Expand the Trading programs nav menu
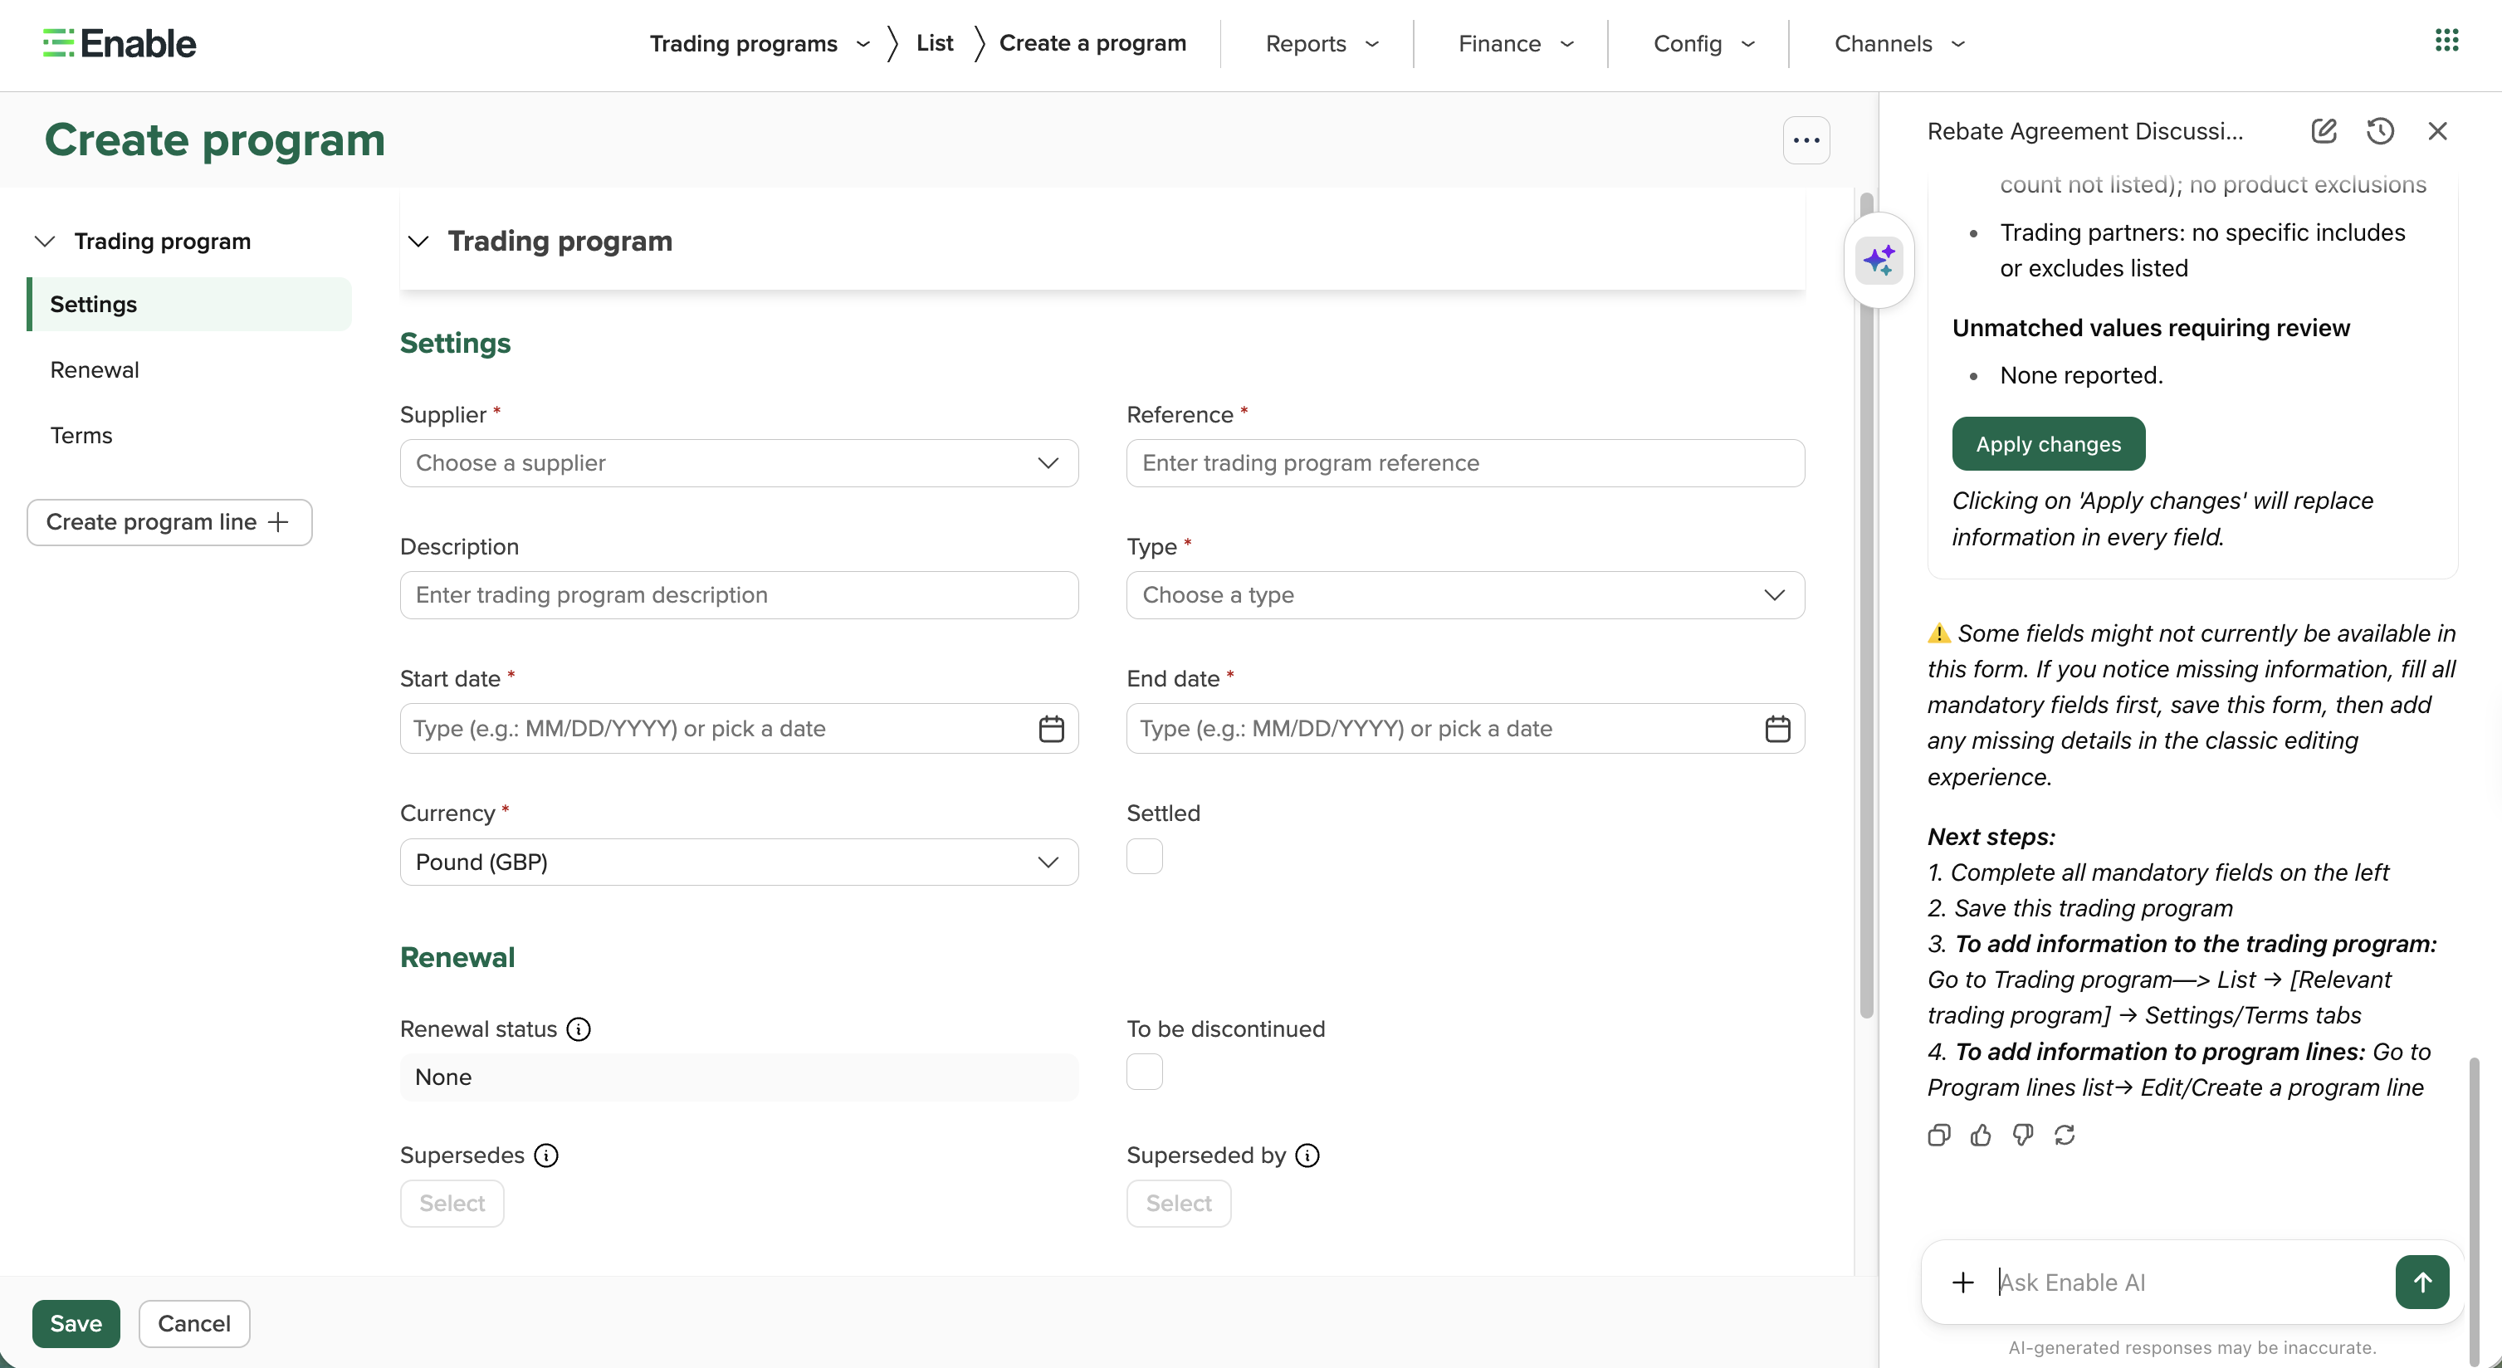The image size is (2502, 1368). click(x=760, y=44)
